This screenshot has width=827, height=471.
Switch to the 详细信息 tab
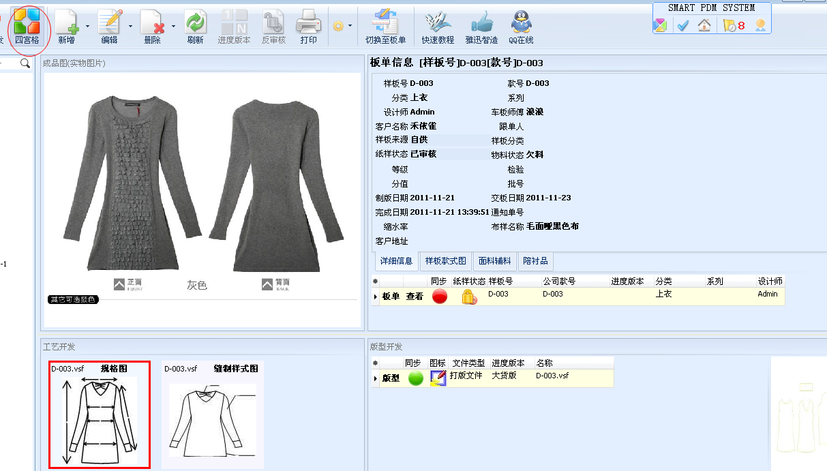395,260
